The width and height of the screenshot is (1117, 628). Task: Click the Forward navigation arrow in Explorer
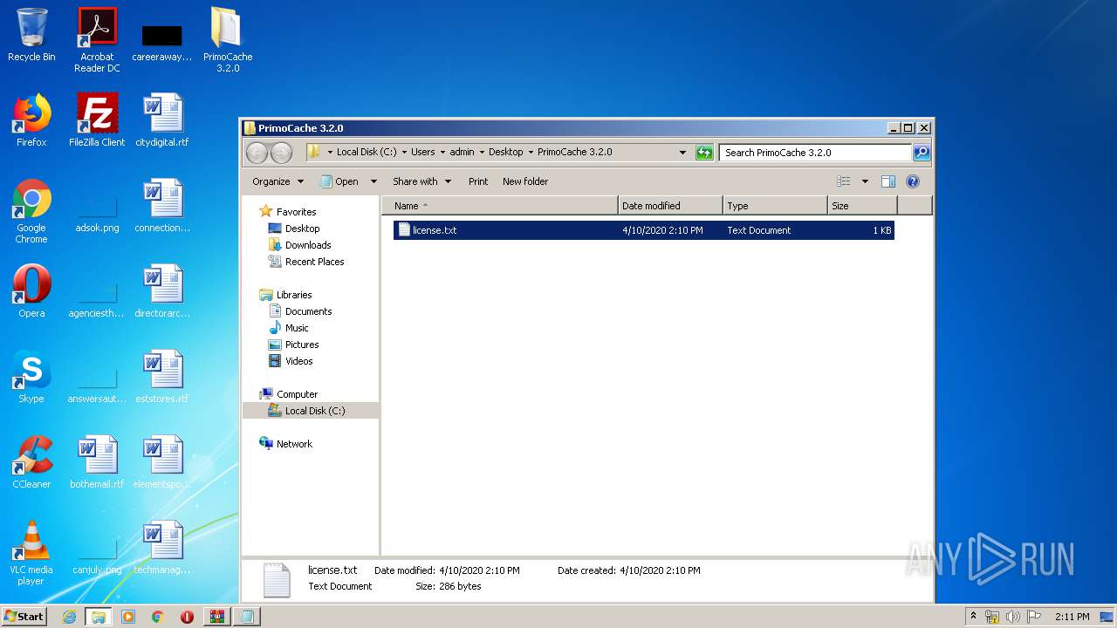coord(281,153)
